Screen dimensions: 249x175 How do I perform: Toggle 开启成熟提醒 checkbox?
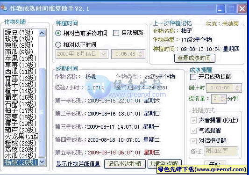pyautogui.click(x=193, y=77)
